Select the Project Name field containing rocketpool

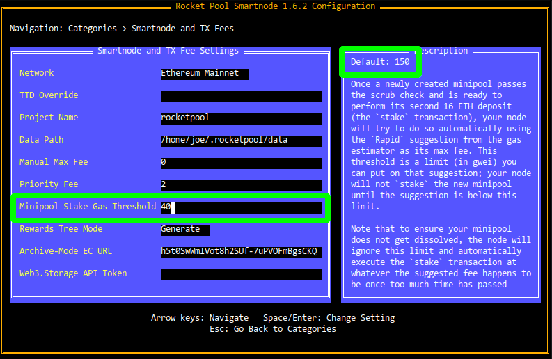(241, 118)
